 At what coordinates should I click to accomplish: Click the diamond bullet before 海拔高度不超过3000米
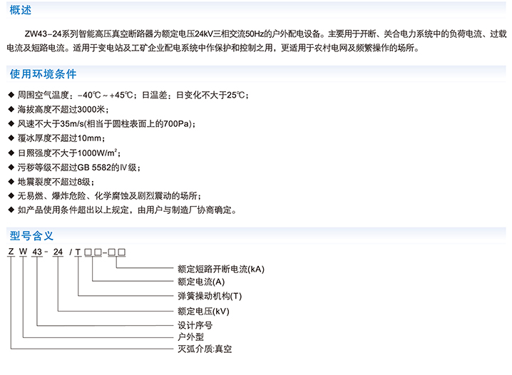click(x=10, y=110)
